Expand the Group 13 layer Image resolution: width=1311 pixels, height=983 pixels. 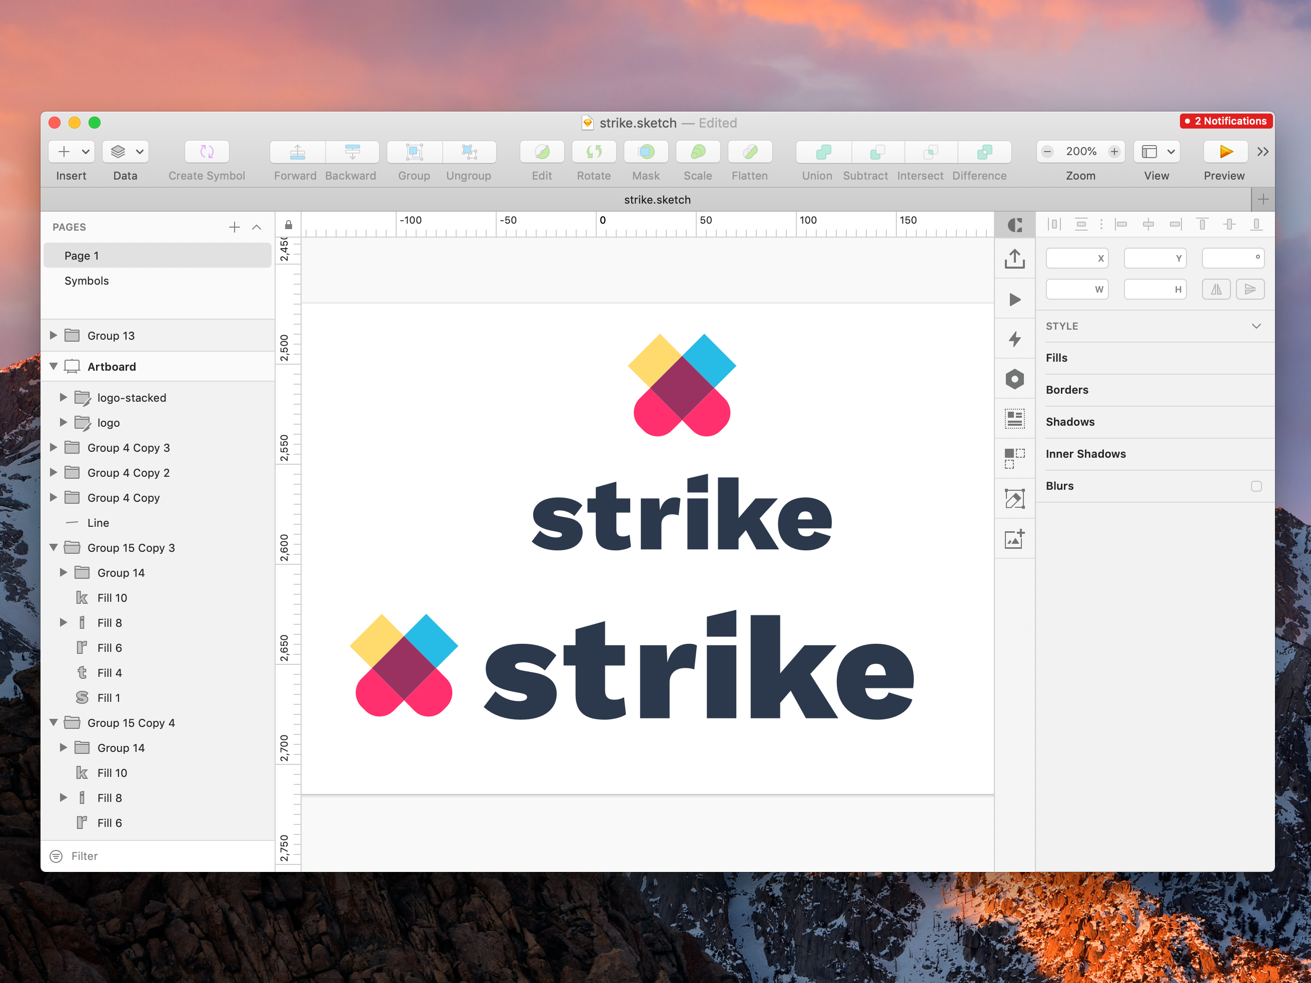tap(54, 336)
